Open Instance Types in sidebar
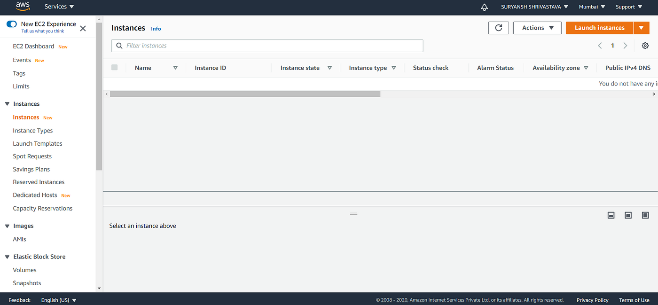Viewport: 658px width, 305px height. (x=33, y=131)
